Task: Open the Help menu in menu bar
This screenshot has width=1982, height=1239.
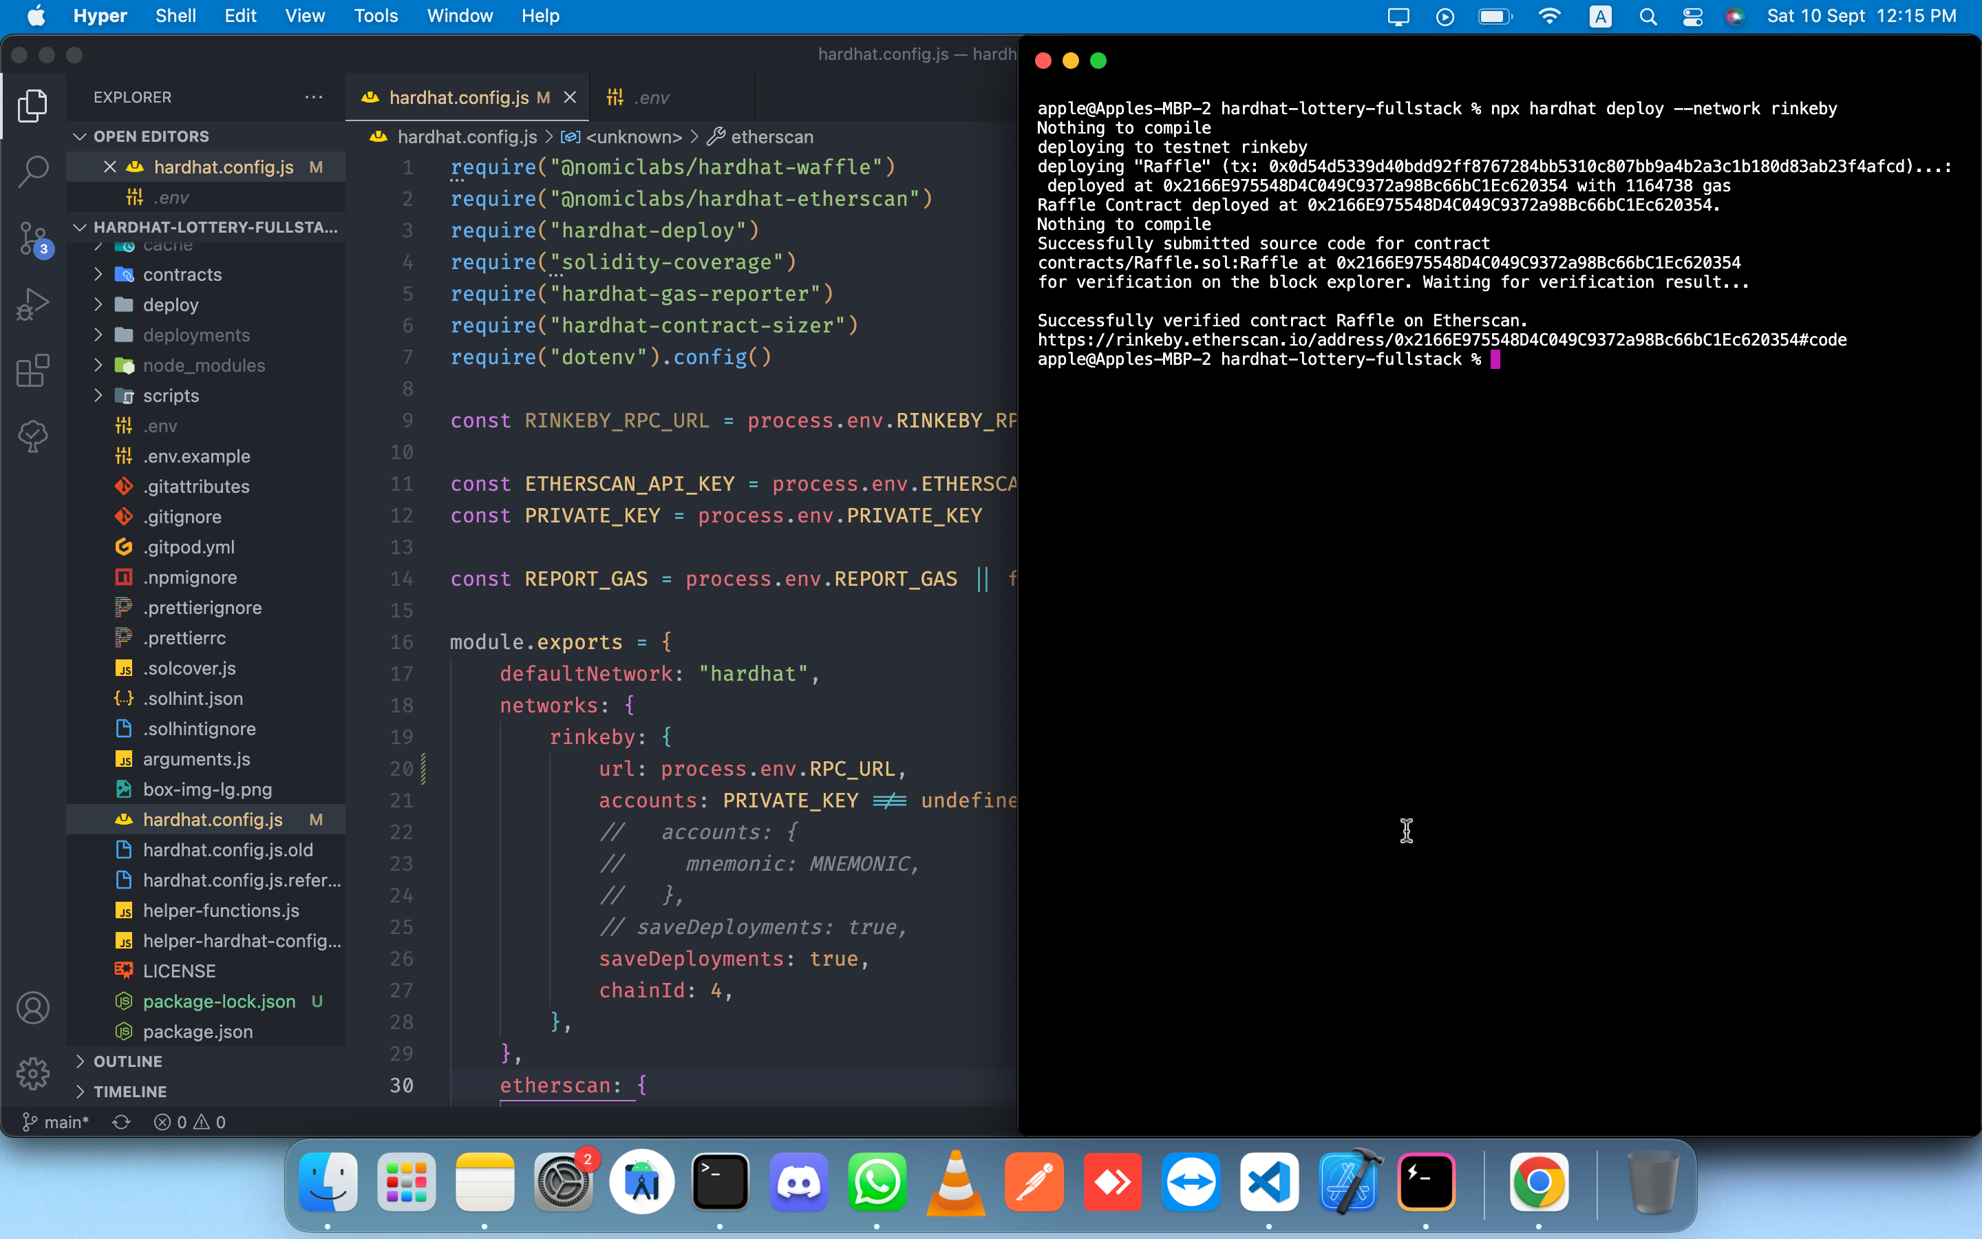Action: pyautogui.click(x=540, y=16)
